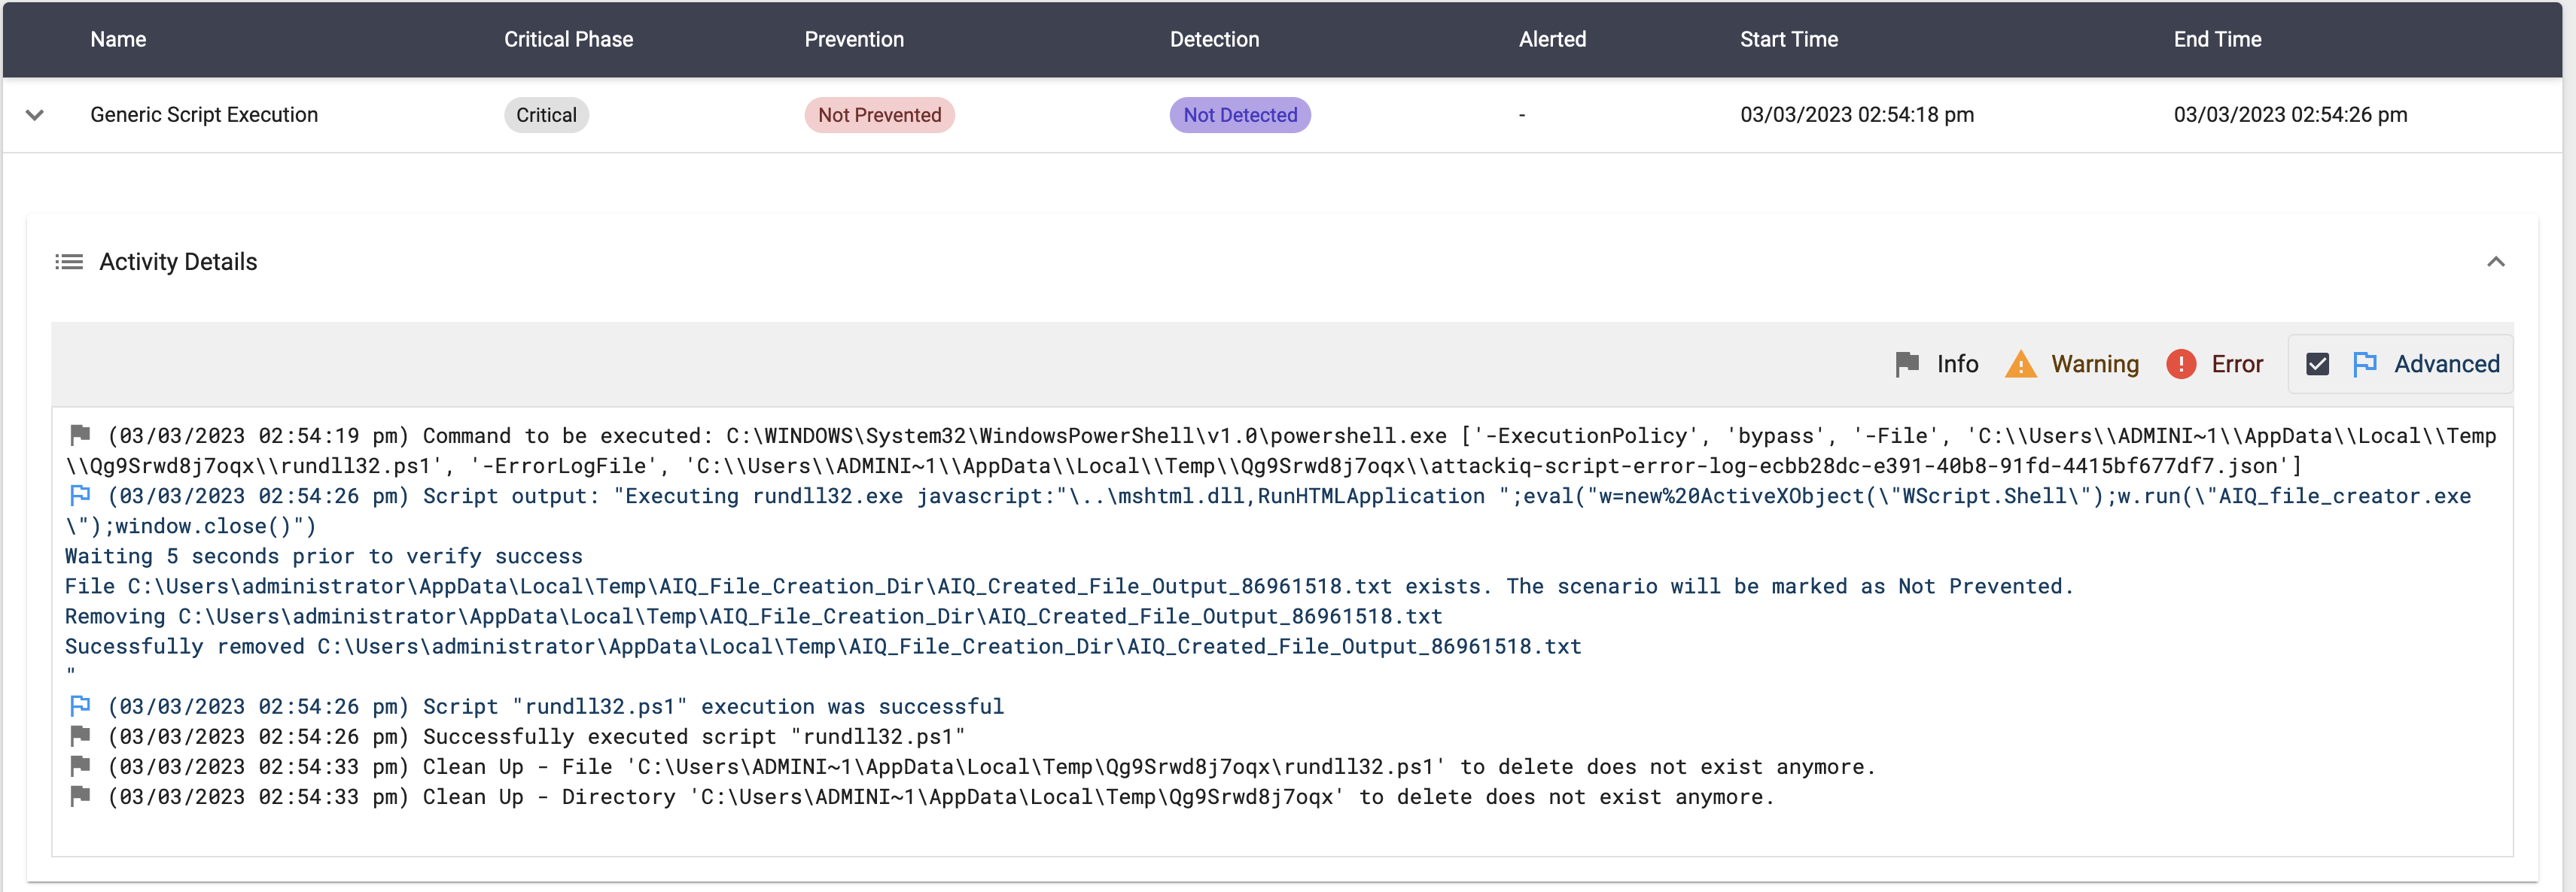Click the Not Prevented badge
The width and height of the screenshot is (2576, 892).
(879, 115)
